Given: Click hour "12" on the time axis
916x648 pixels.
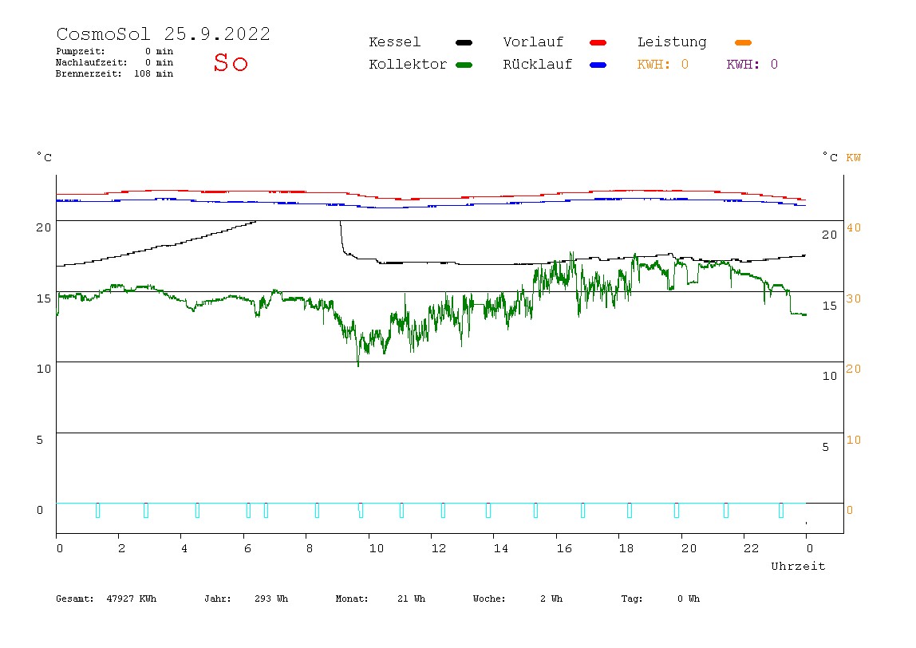Looking at the screenshot, I should tap(439, 549).
